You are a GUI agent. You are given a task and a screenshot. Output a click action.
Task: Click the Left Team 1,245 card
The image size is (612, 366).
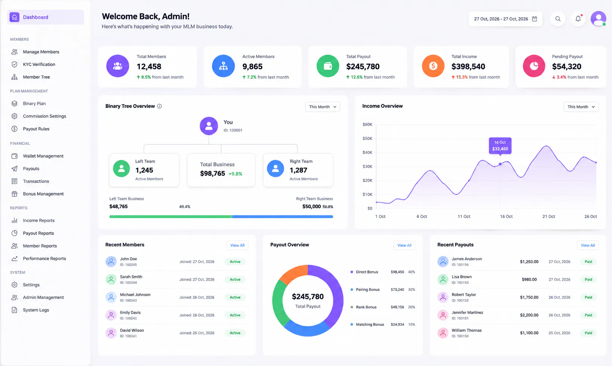pyautogui.click(x=144, y=170)
